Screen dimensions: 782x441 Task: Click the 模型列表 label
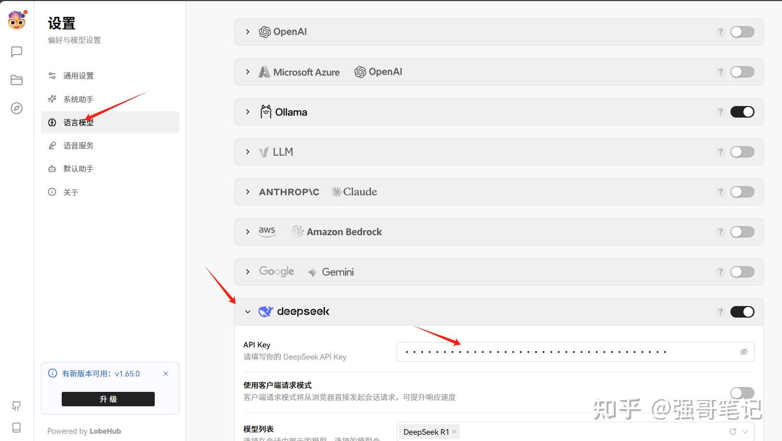[258, 429]
